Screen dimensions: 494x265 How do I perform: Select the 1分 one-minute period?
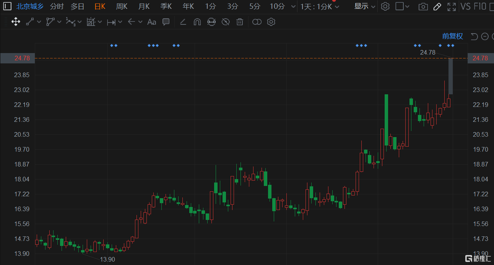point(210,6)
